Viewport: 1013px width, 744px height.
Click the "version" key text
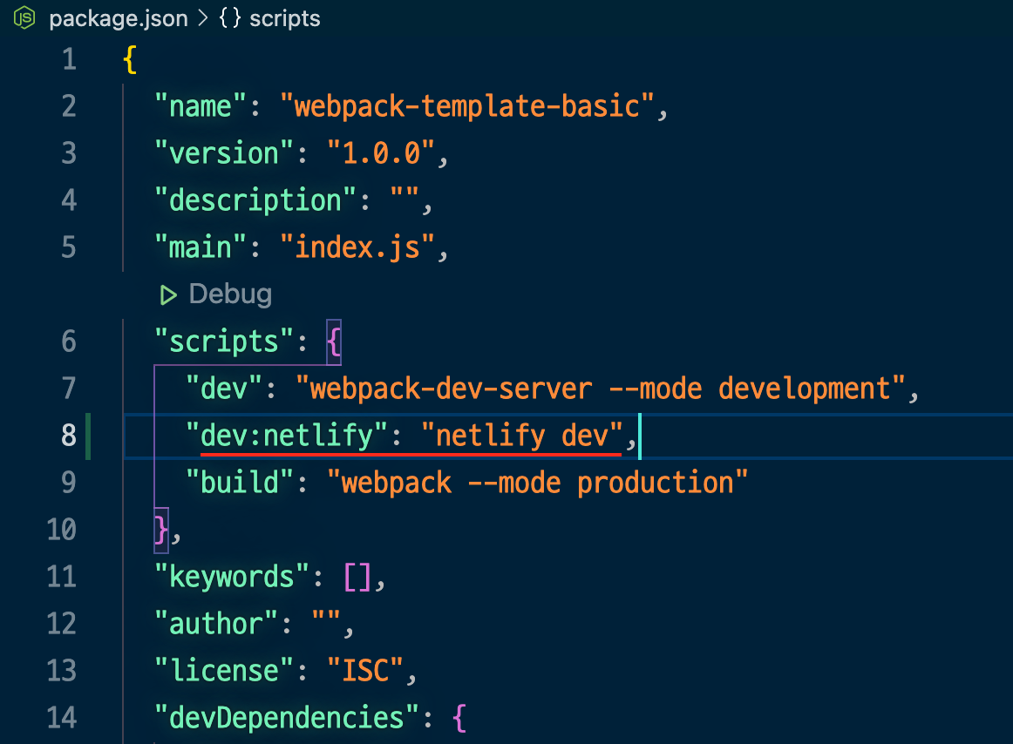coord(223,153)
